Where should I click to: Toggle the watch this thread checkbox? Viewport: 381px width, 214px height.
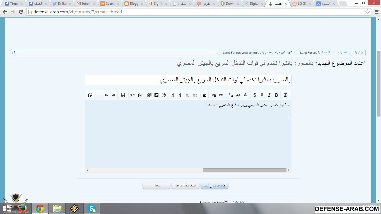[x=226, y=201]
